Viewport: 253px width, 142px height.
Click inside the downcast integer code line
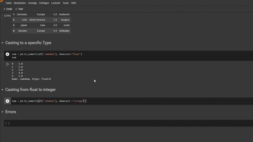[x=49, y=101]
